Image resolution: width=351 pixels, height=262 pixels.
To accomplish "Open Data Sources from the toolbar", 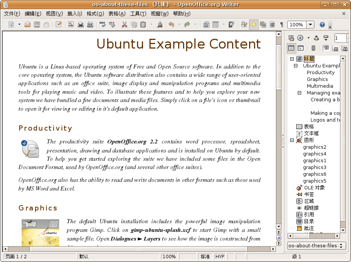I will click(x=272, y=24).
